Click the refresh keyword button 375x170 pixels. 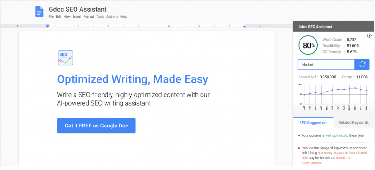click(362, 64)
